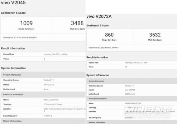Select Geekbench 5 Score heading for V2045

tap(13, 13)
